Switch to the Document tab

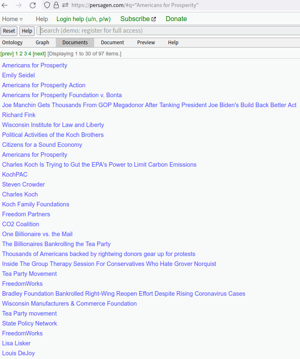coord(112,43)
